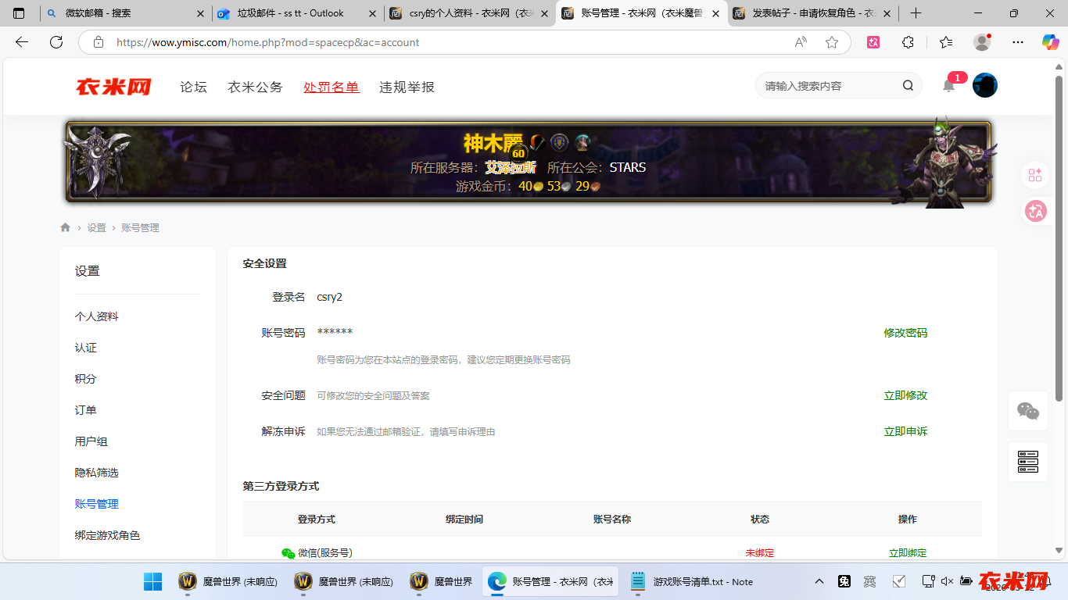This screenshot has height=600, width=1068.
Task: Open the user avatar on site header
Action: [985, 85]
